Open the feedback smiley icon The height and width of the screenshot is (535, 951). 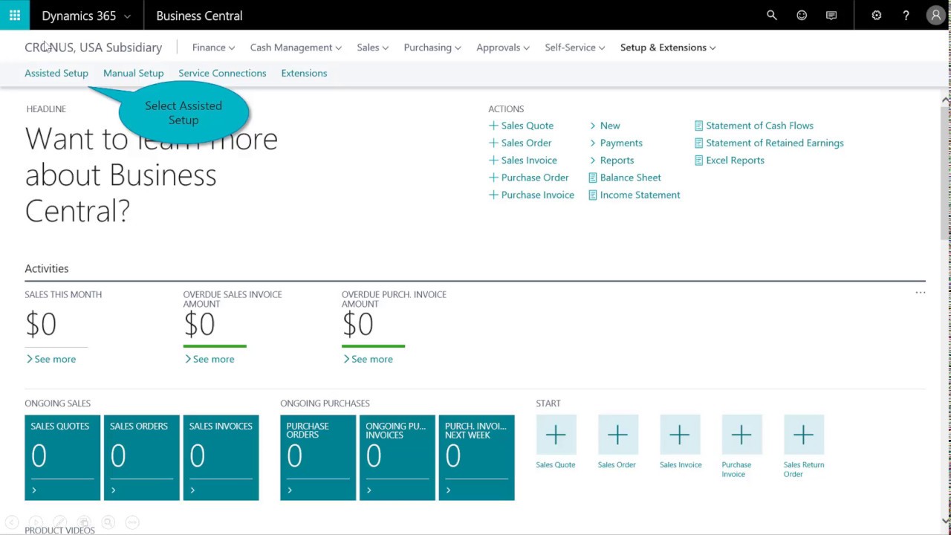pos(802,15)
